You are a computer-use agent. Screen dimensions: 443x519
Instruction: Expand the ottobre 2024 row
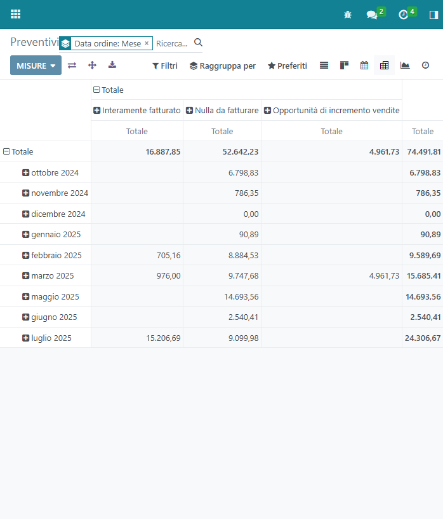pos(26,172)
